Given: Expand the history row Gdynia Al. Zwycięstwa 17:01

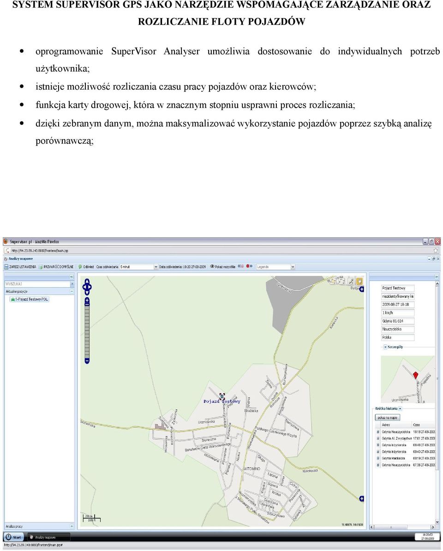Looking at the screenshot, I should (378, 439).
